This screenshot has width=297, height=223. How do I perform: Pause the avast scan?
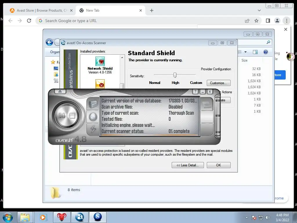point(62,116)
